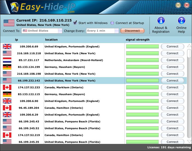Click US flag for 66.199.245.43
Screen dimensions: 192x151
click(7, 122)
